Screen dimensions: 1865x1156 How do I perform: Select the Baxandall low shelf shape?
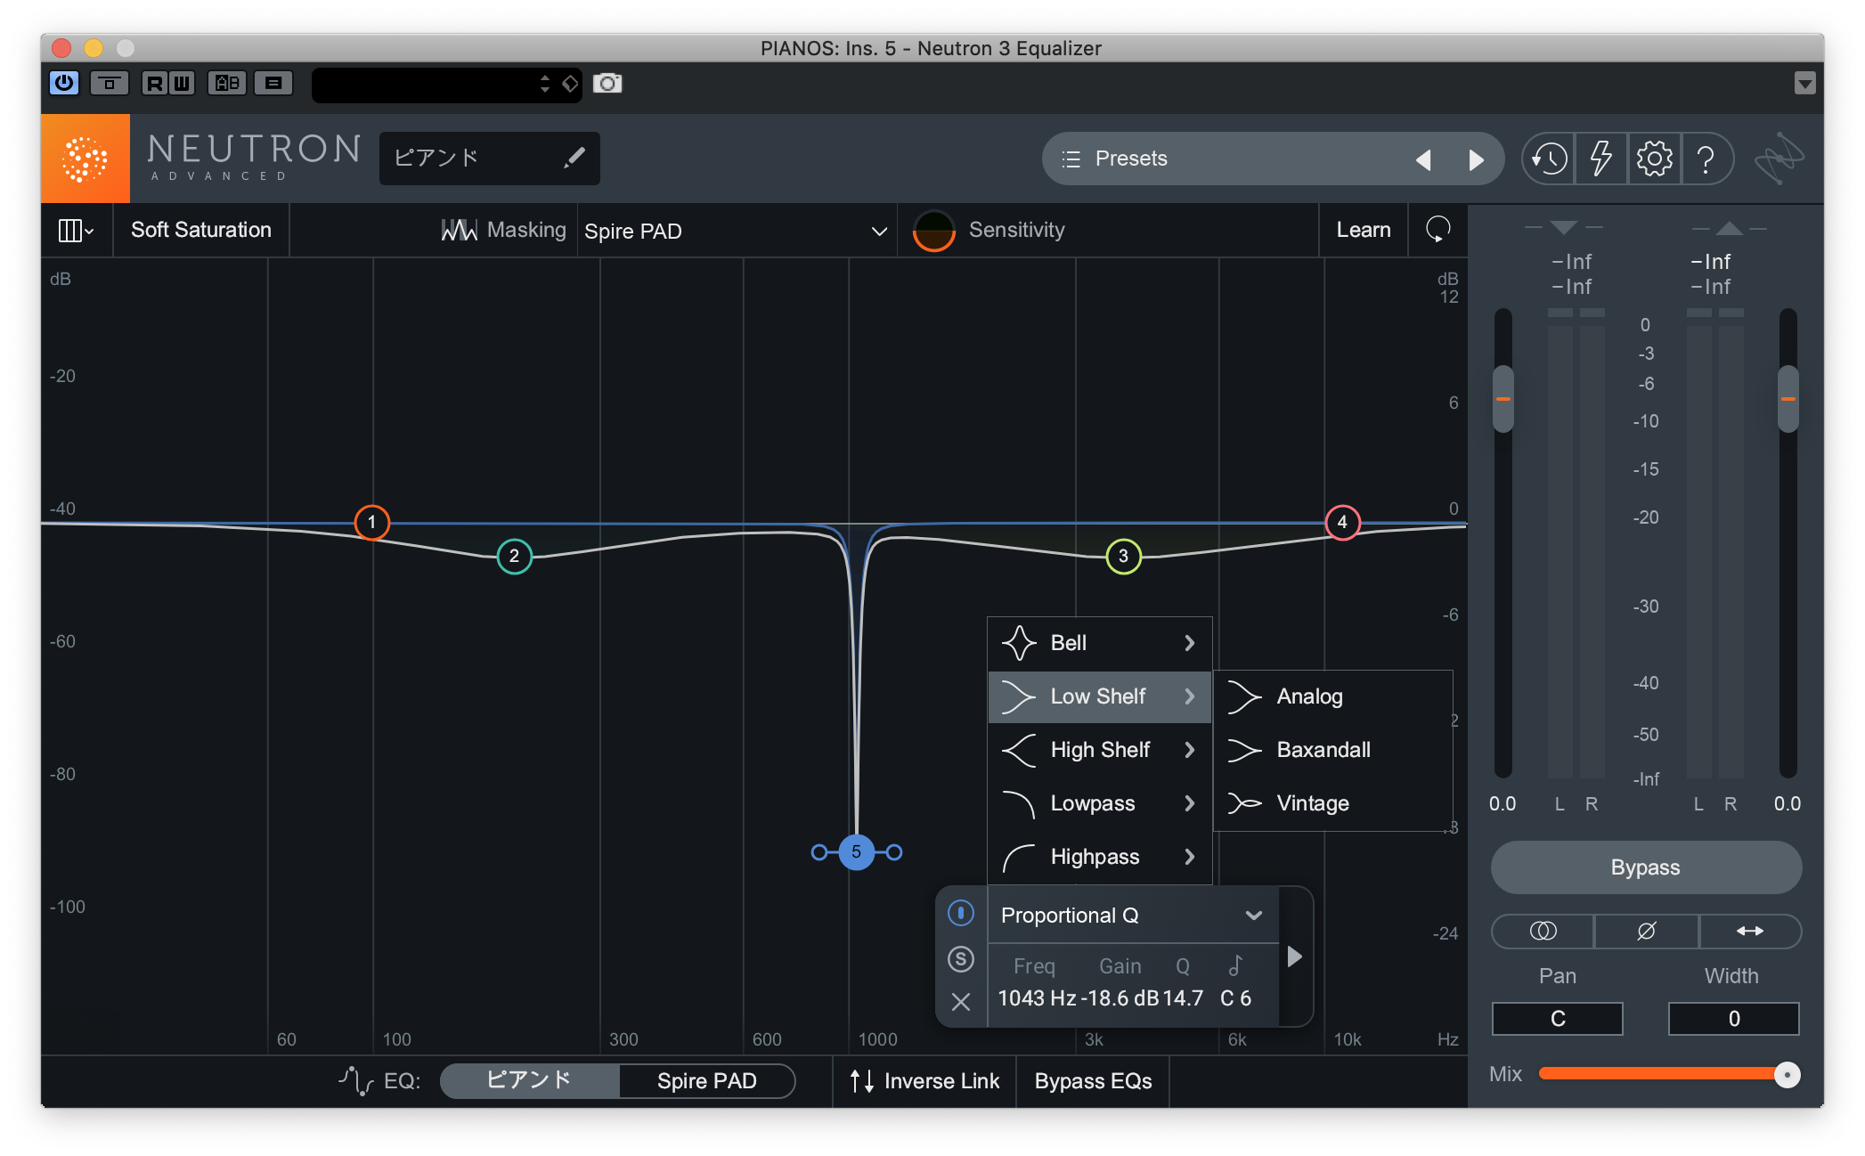point(1332,750)
